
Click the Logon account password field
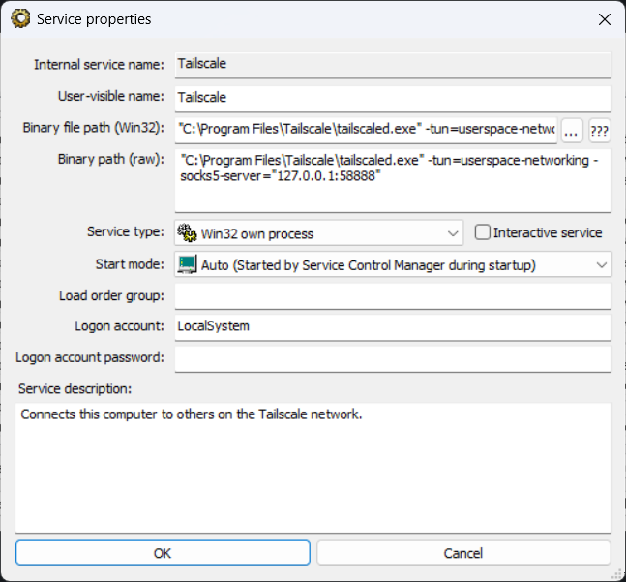pyautogui.click(x=393, y=358)
